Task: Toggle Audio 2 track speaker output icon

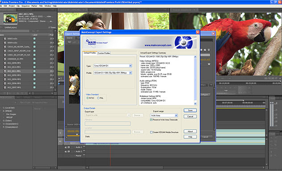Action: pyautogui.click(x=66, y=147)
